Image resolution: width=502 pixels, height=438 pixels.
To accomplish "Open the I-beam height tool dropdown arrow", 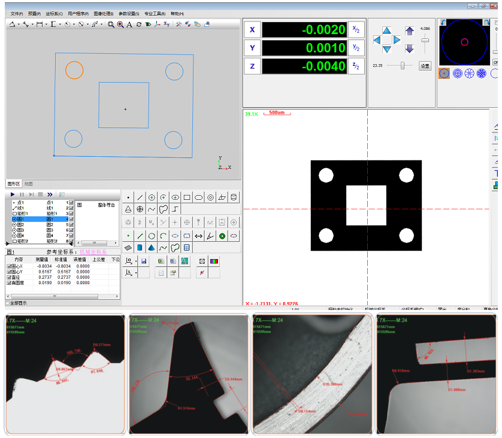I will [x=60, y=25].
